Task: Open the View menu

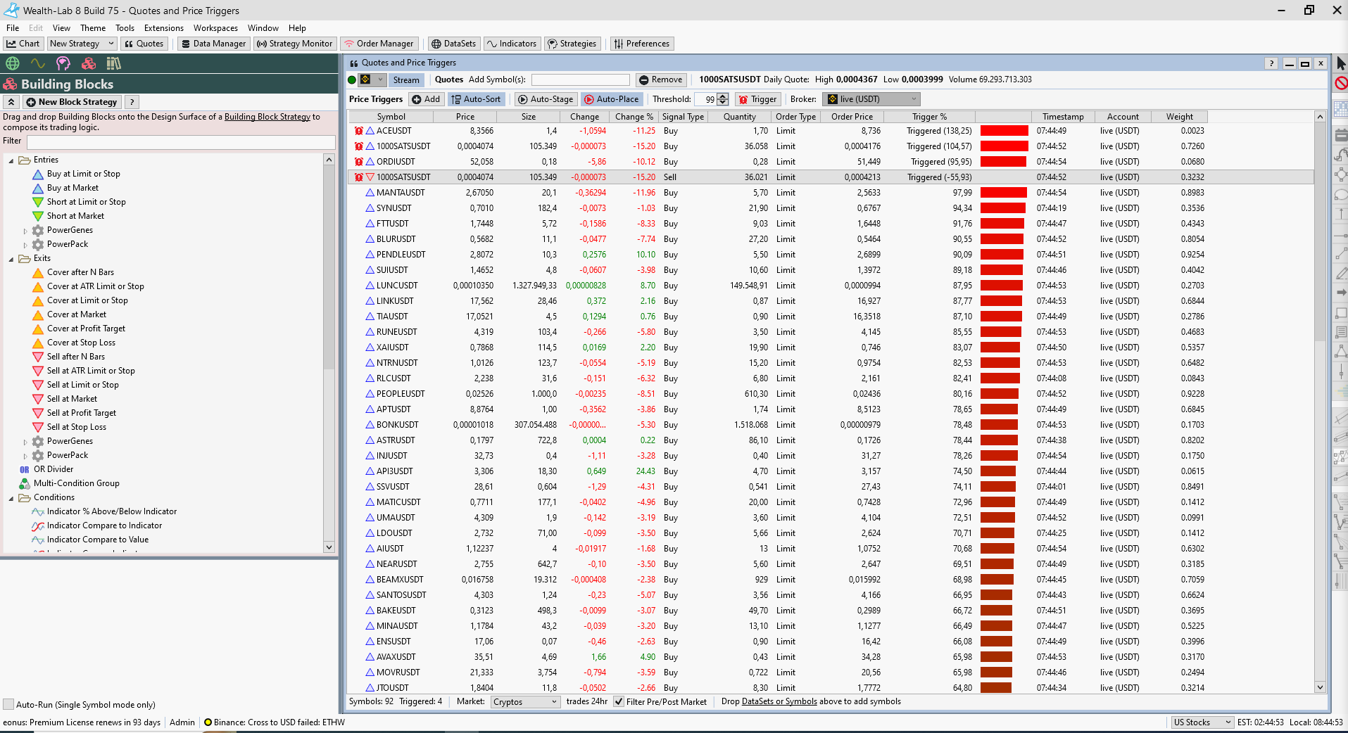Action: click(61, 28)
